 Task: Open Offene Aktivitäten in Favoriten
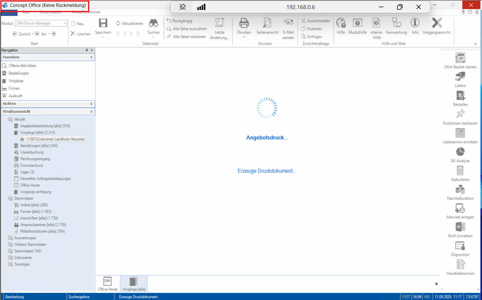pyautogui.click(x=22, y=66)
